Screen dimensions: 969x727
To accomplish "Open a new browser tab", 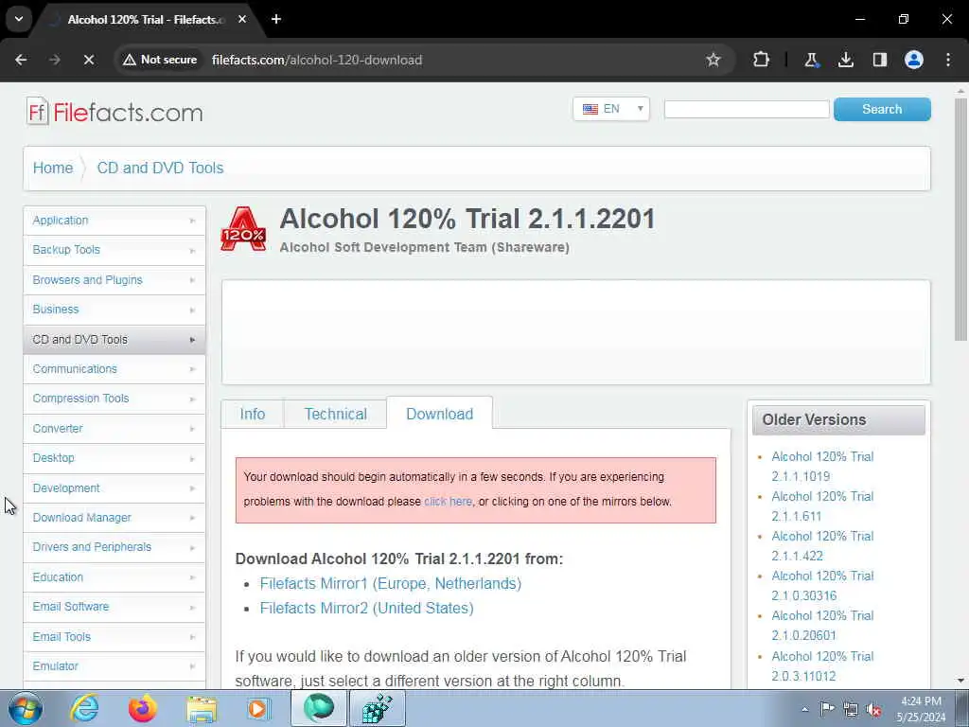I will coord(276,19).
